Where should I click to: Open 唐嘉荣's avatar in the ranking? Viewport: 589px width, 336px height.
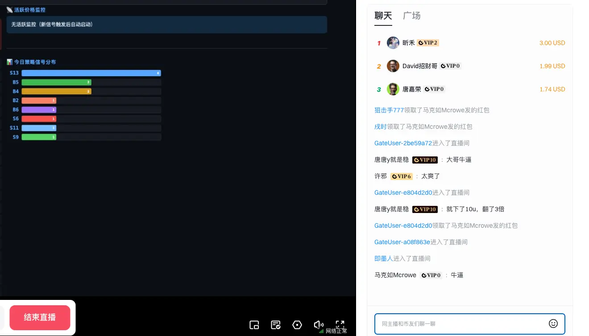(x=393, y=89)
